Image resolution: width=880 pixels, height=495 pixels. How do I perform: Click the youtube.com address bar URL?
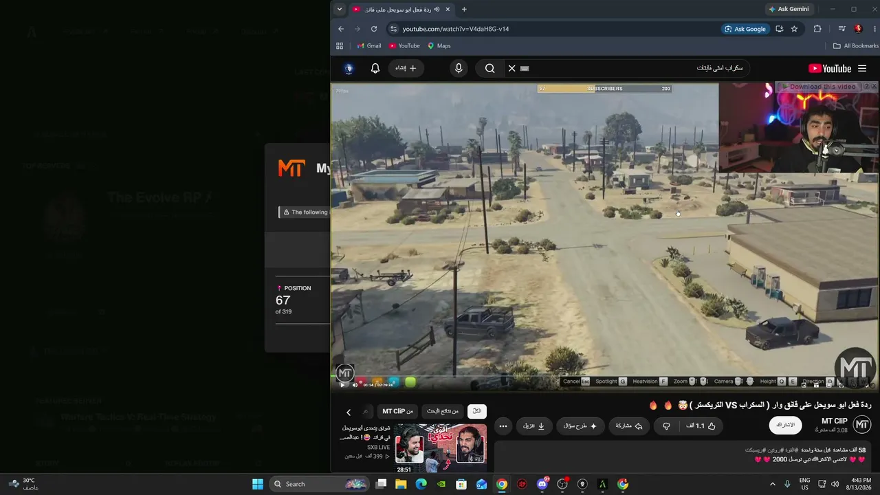(456, 29)
